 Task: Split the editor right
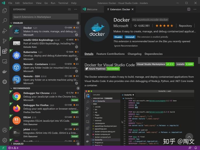point(189,9)
